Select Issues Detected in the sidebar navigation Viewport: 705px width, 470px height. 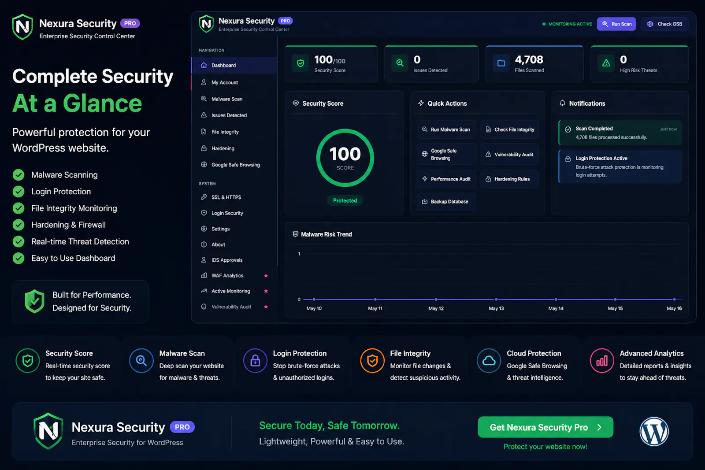234,115
